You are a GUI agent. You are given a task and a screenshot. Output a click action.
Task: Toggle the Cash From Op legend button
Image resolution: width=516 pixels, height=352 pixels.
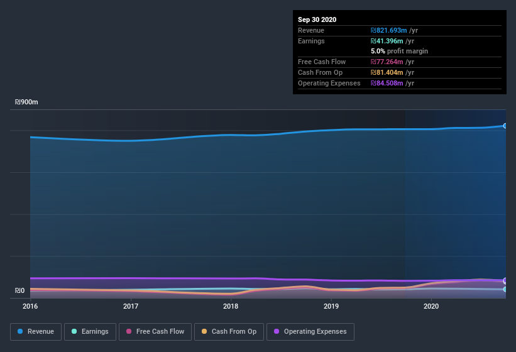click(229, 332)
